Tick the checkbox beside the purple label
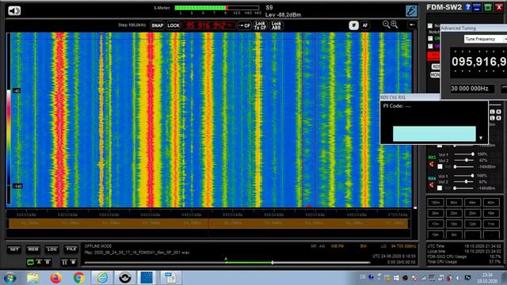The image size is (507, 285). coord(430,46)
